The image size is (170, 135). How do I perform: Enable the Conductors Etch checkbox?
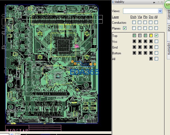(x=134, y=22)
